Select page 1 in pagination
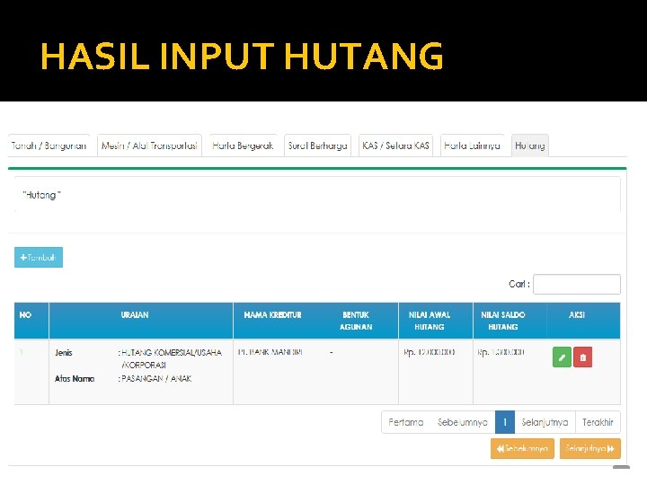 coord(505,422)
